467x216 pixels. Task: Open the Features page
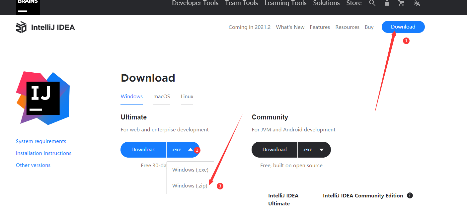[x=320, y=27]
